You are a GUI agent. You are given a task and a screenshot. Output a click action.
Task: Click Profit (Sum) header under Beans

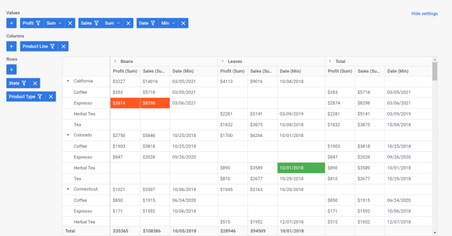[125, 71]
